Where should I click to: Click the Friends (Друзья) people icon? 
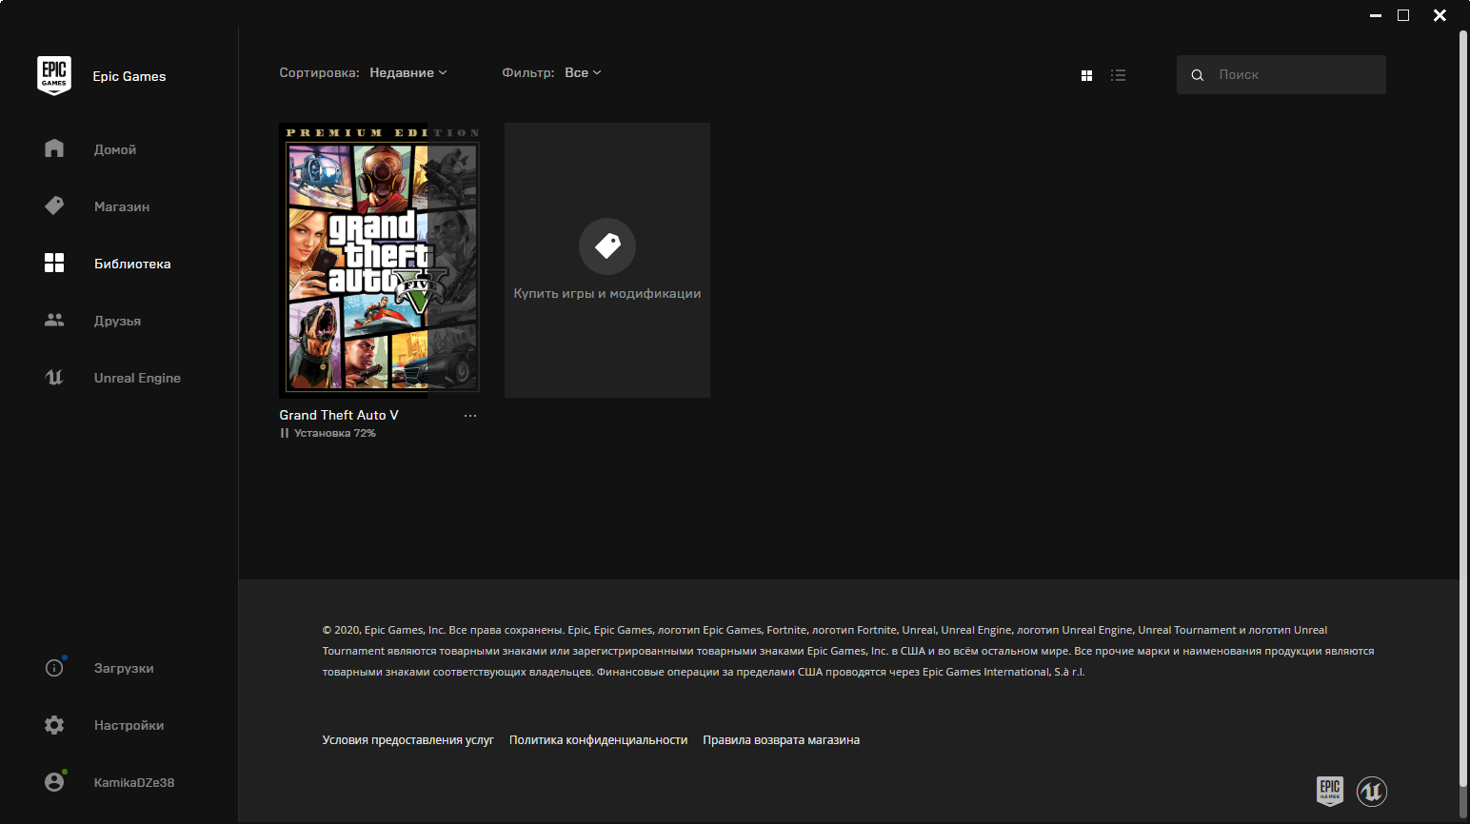click(x=54, y=320)
